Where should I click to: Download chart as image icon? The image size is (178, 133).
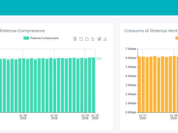click(x=105, y=39)
